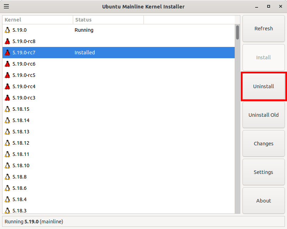Click the red penguin icon for 5.19.0-rc8
The height and width of the screenshot is (229, 287).
point(7,41)
